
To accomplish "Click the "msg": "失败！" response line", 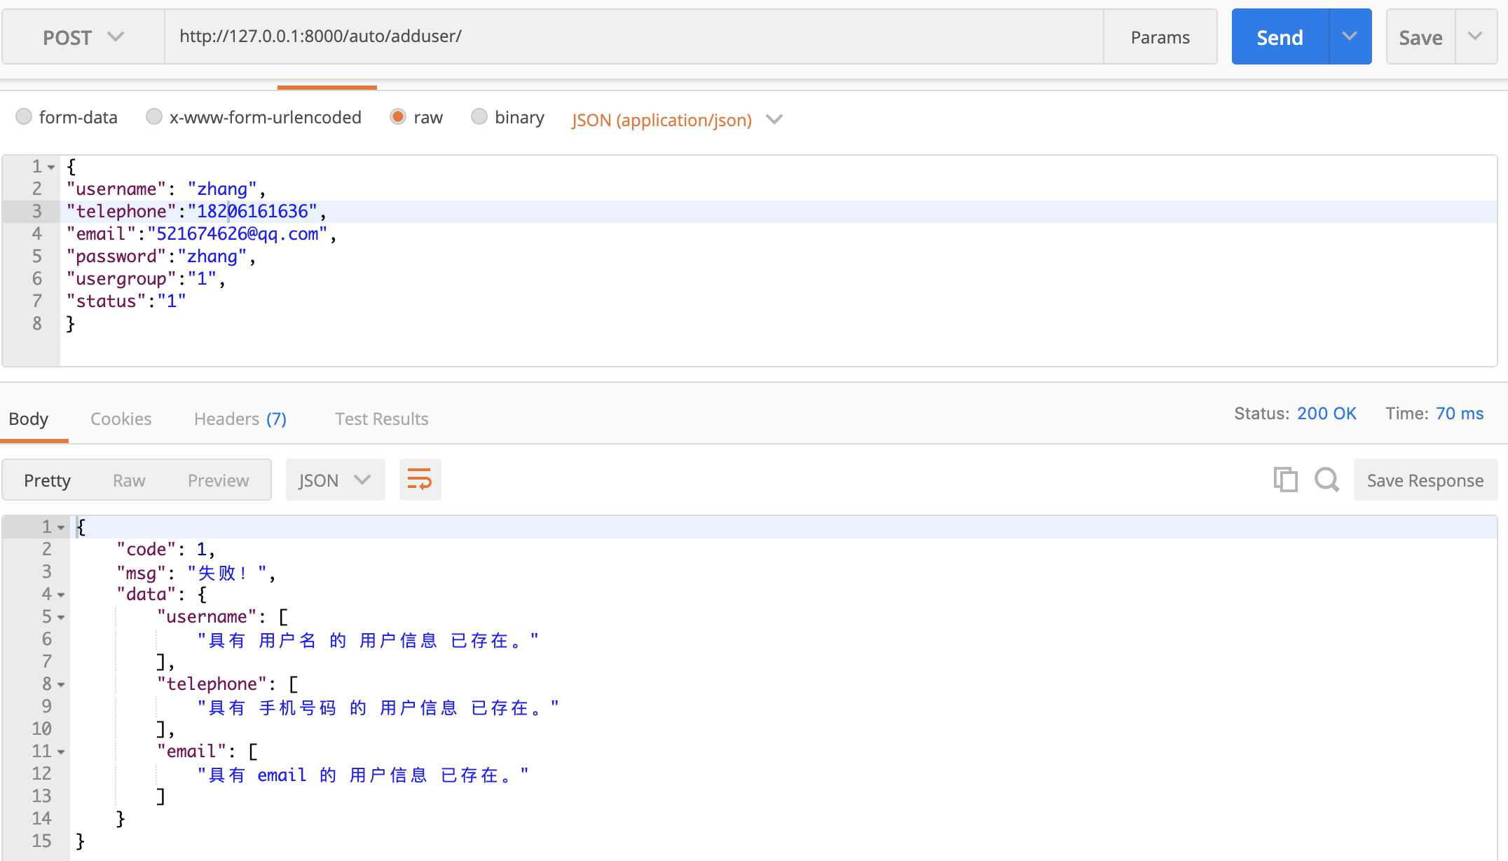I will [x=196, y=572].
